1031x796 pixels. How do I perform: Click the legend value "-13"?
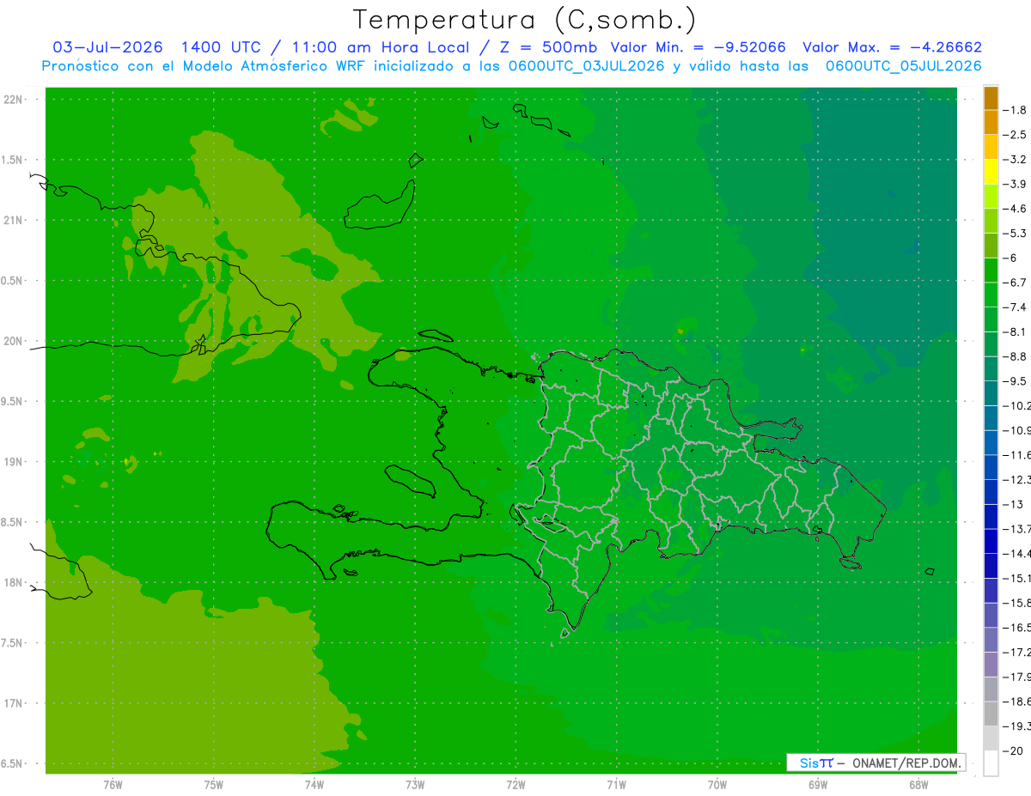[1012, 503]
